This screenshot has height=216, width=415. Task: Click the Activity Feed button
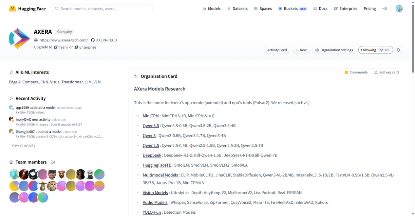tap(277, 50)
